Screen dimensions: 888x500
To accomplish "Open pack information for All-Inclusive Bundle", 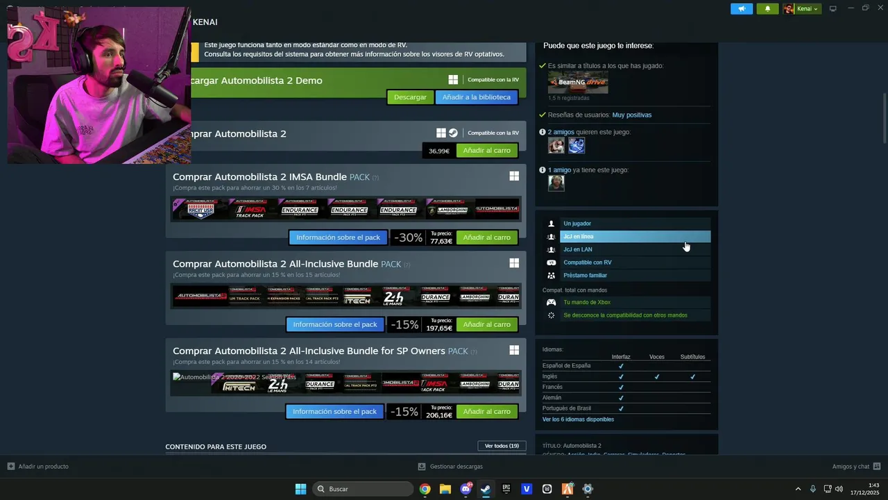I will pos(335,324).
